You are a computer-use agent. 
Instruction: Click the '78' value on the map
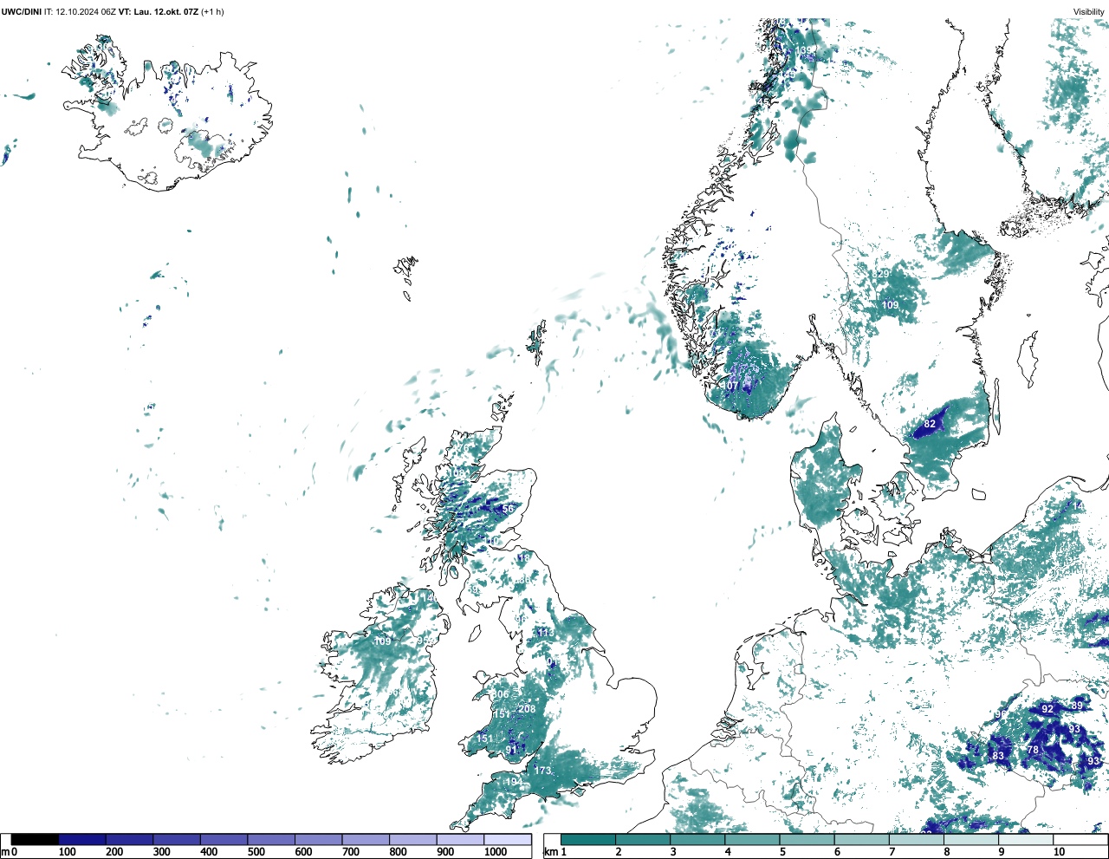tap(1033, 751)
